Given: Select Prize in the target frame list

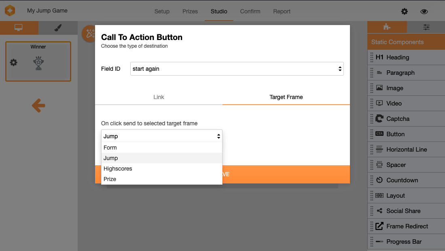Looking at the screenshot, I should pyautogui.click(x=110, y=179).
